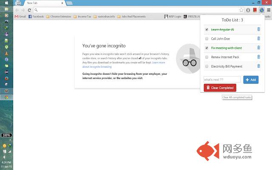
Task: Close the New Tab tab
Action: point(62,3)
